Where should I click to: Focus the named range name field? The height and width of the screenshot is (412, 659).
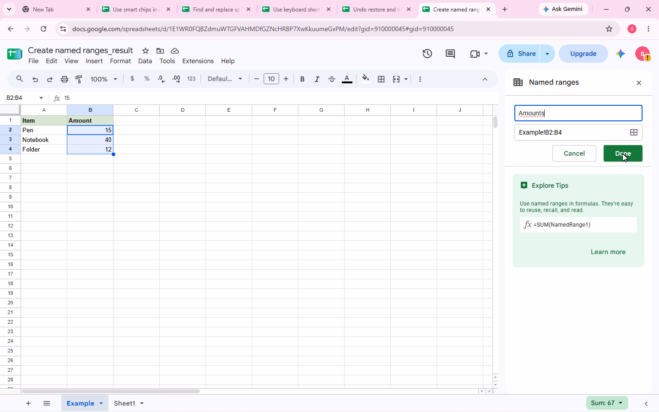(x=578, y=113)
